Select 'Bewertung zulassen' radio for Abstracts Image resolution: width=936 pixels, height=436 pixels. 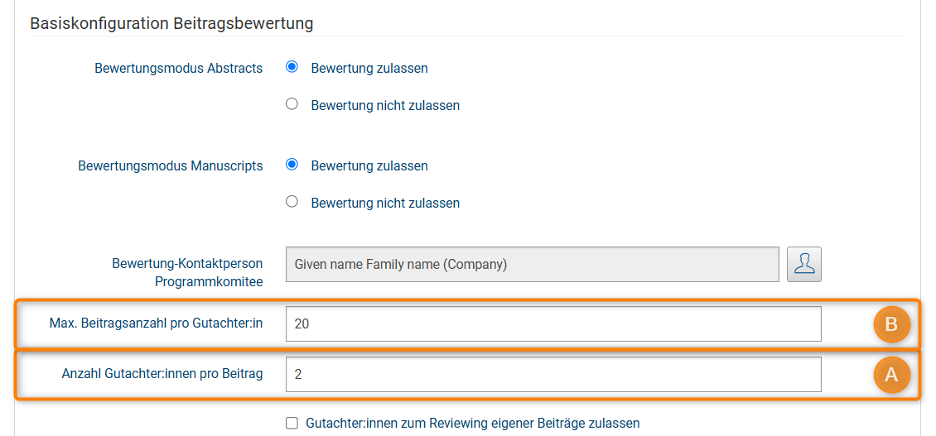tap(292, 68)
